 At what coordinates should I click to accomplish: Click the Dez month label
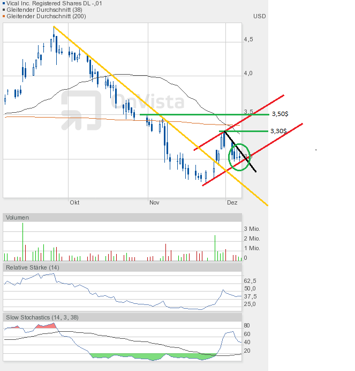[232, 202]
